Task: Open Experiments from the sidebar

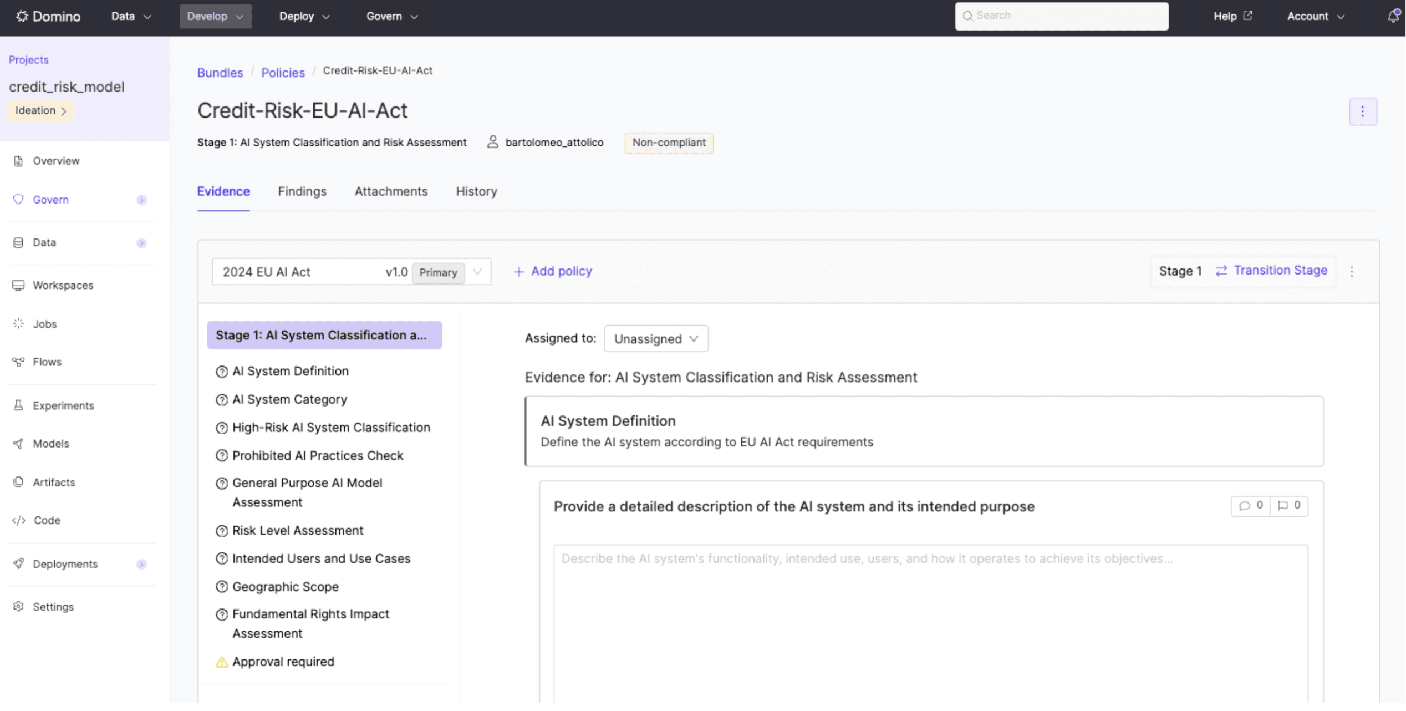Action: (x=63, y=405)
